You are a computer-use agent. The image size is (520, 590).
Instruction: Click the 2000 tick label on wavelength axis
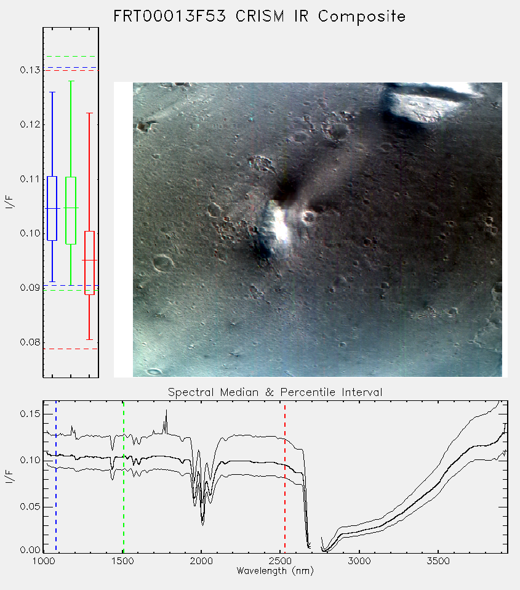click(x=201, y=561)
